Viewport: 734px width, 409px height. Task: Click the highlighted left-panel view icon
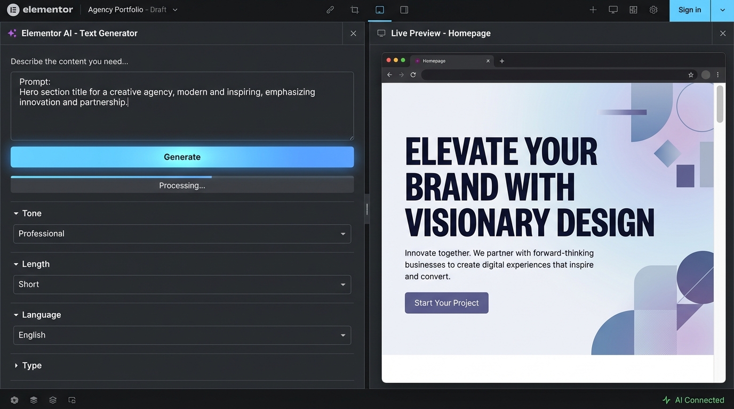[x=379, y=10]
